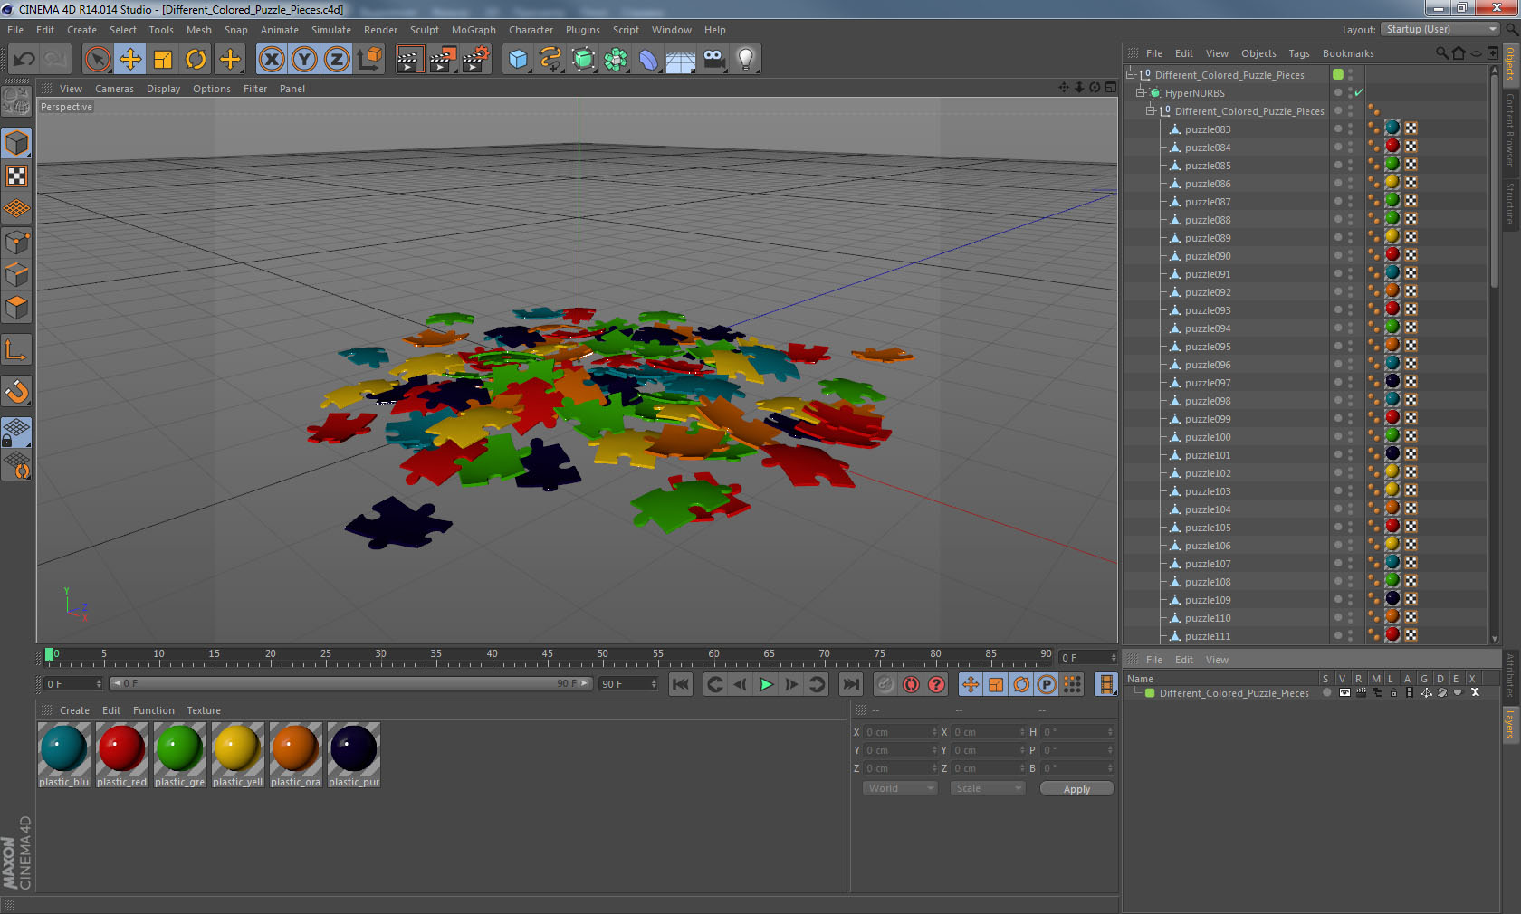This screenshot has height=914, width=1521.
Task: Go to start of animation
Action: click(x=681, y=684)
